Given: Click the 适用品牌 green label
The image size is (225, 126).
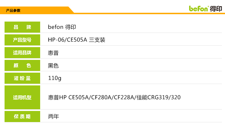Looking at the screenshot, I should [22, 53].
